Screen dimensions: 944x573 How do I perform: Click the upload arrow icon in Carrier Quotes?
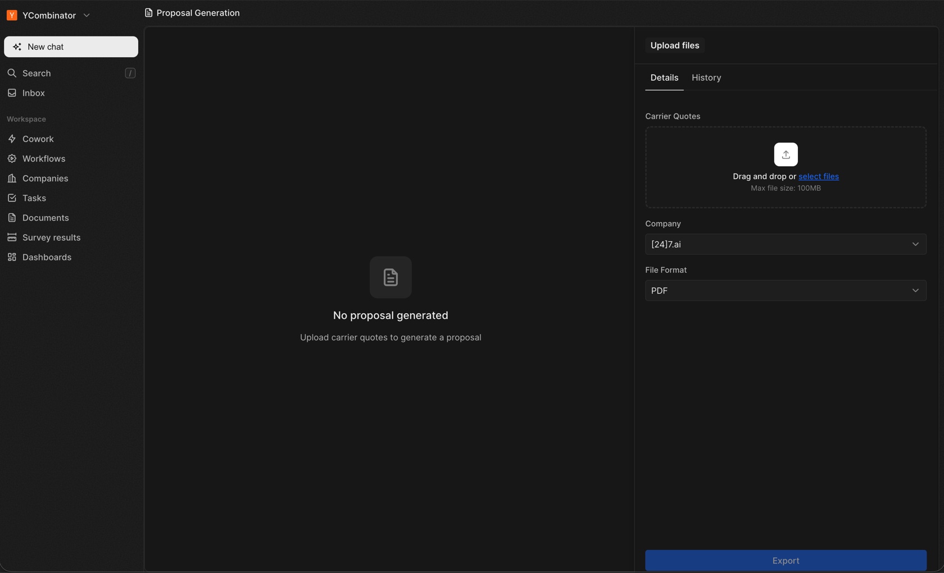pos(786,154)
